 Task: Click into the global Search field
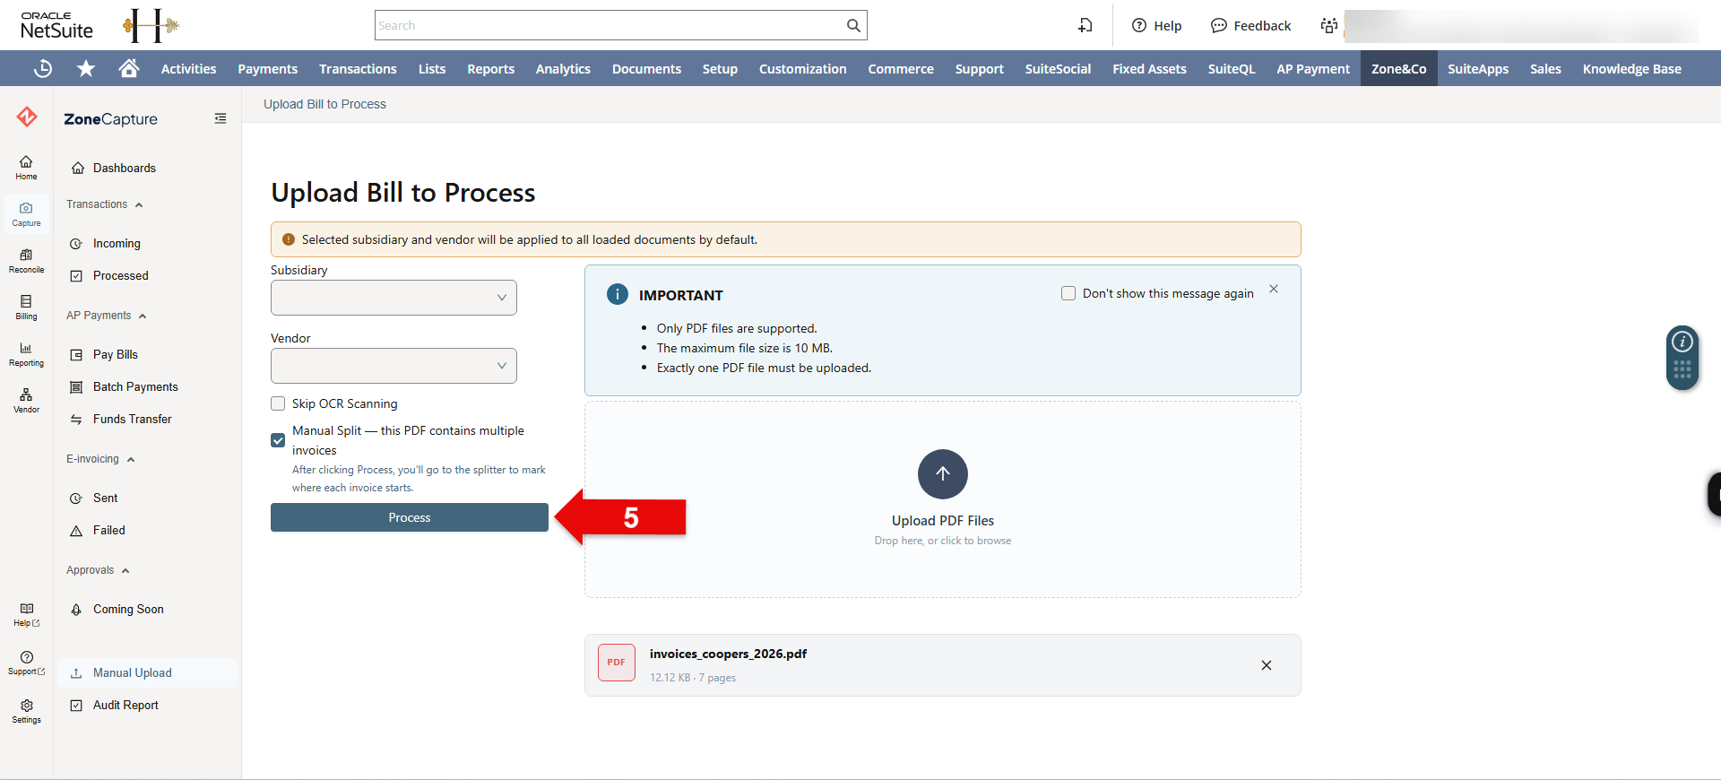coord(610,25)
